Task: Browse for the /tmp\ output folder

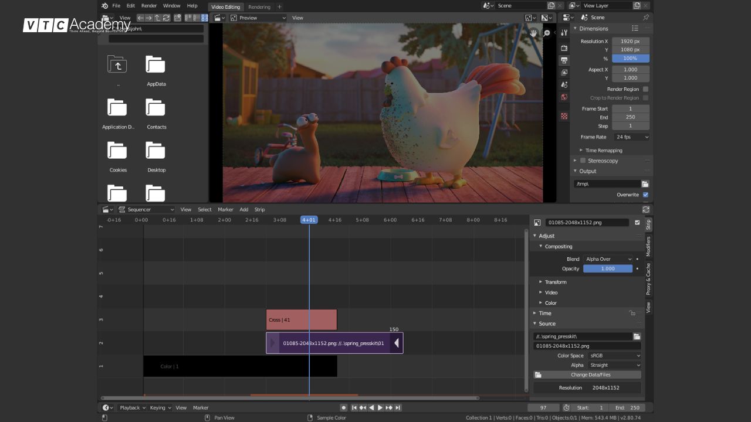Action: pos(645,184)
